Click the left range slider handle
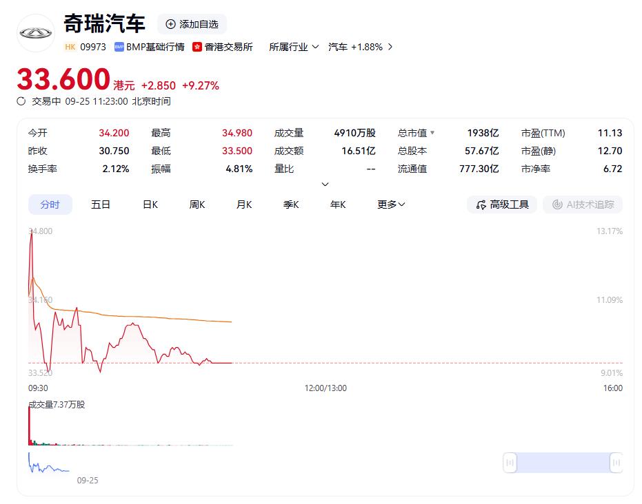This screenshot has width=642, height=504. coord(510,463)
